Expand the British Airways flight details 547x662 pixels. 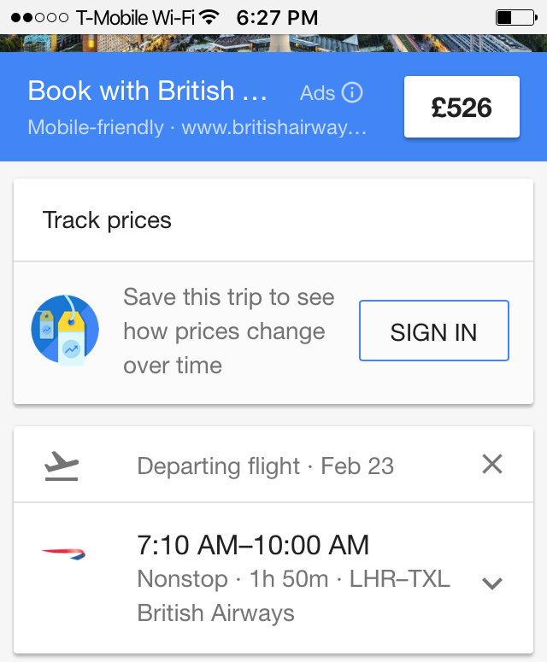(x=491, y=583)
